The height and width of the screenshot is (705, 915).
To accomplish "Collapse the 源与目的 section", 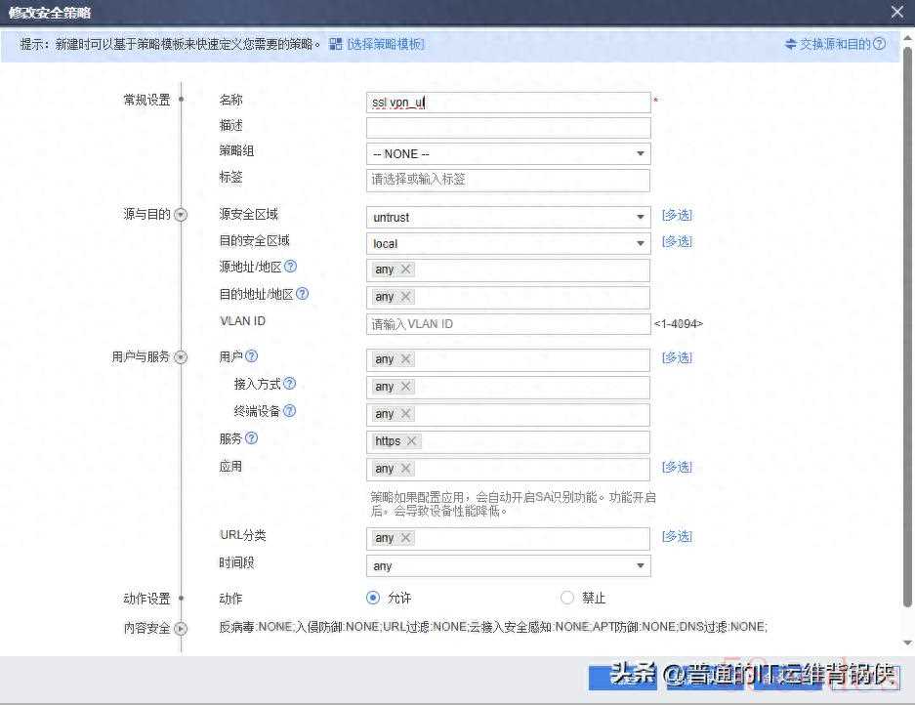I will pos(181,215).
